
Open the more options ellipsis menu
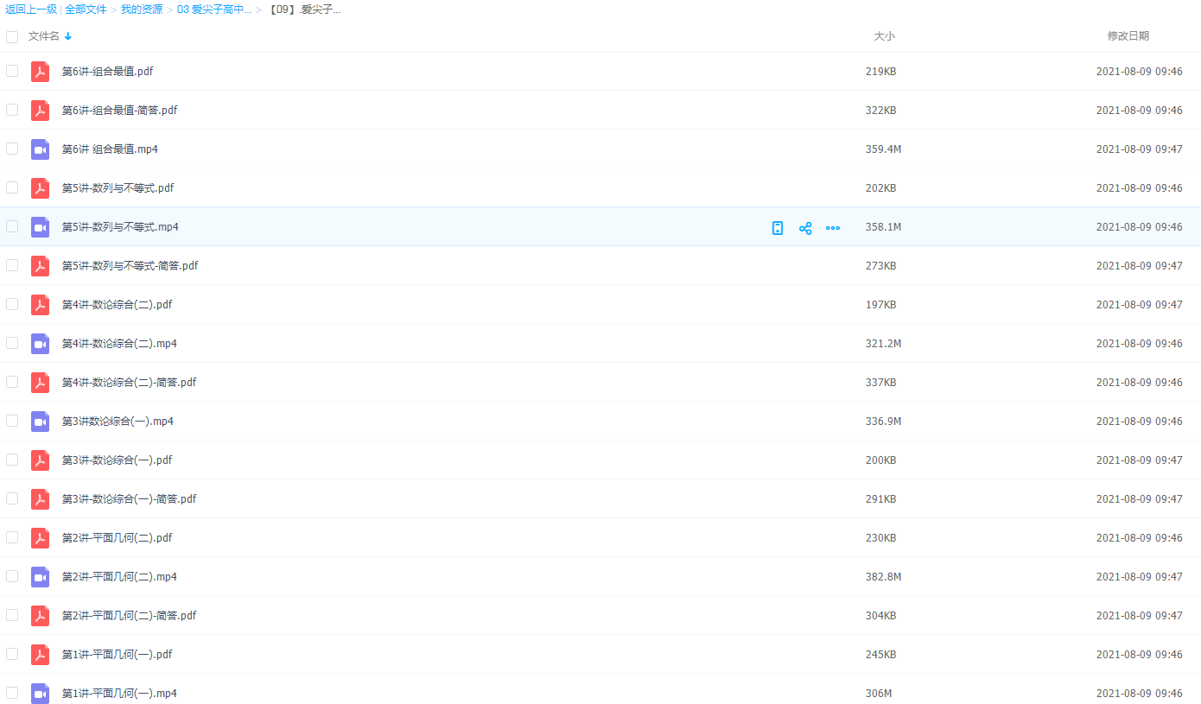click(x=833, y=228)
